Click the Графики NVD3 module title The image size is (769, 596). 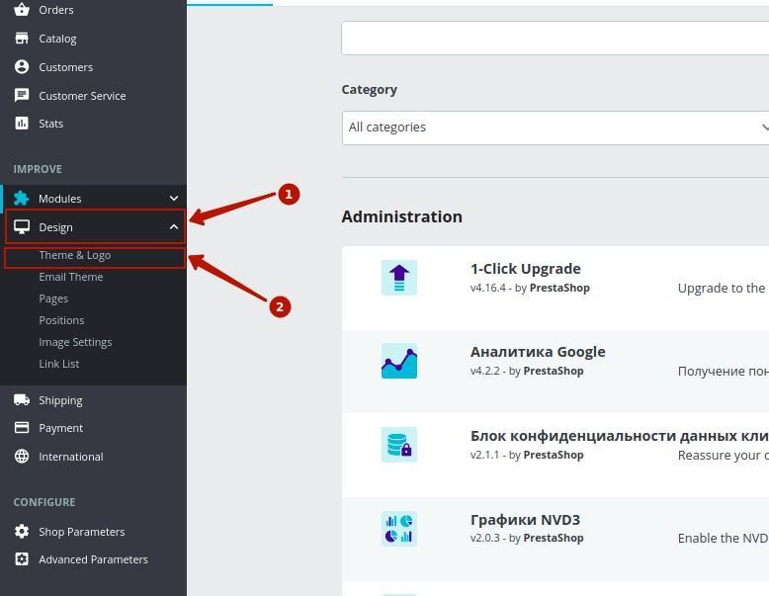[x=525, y=520]
